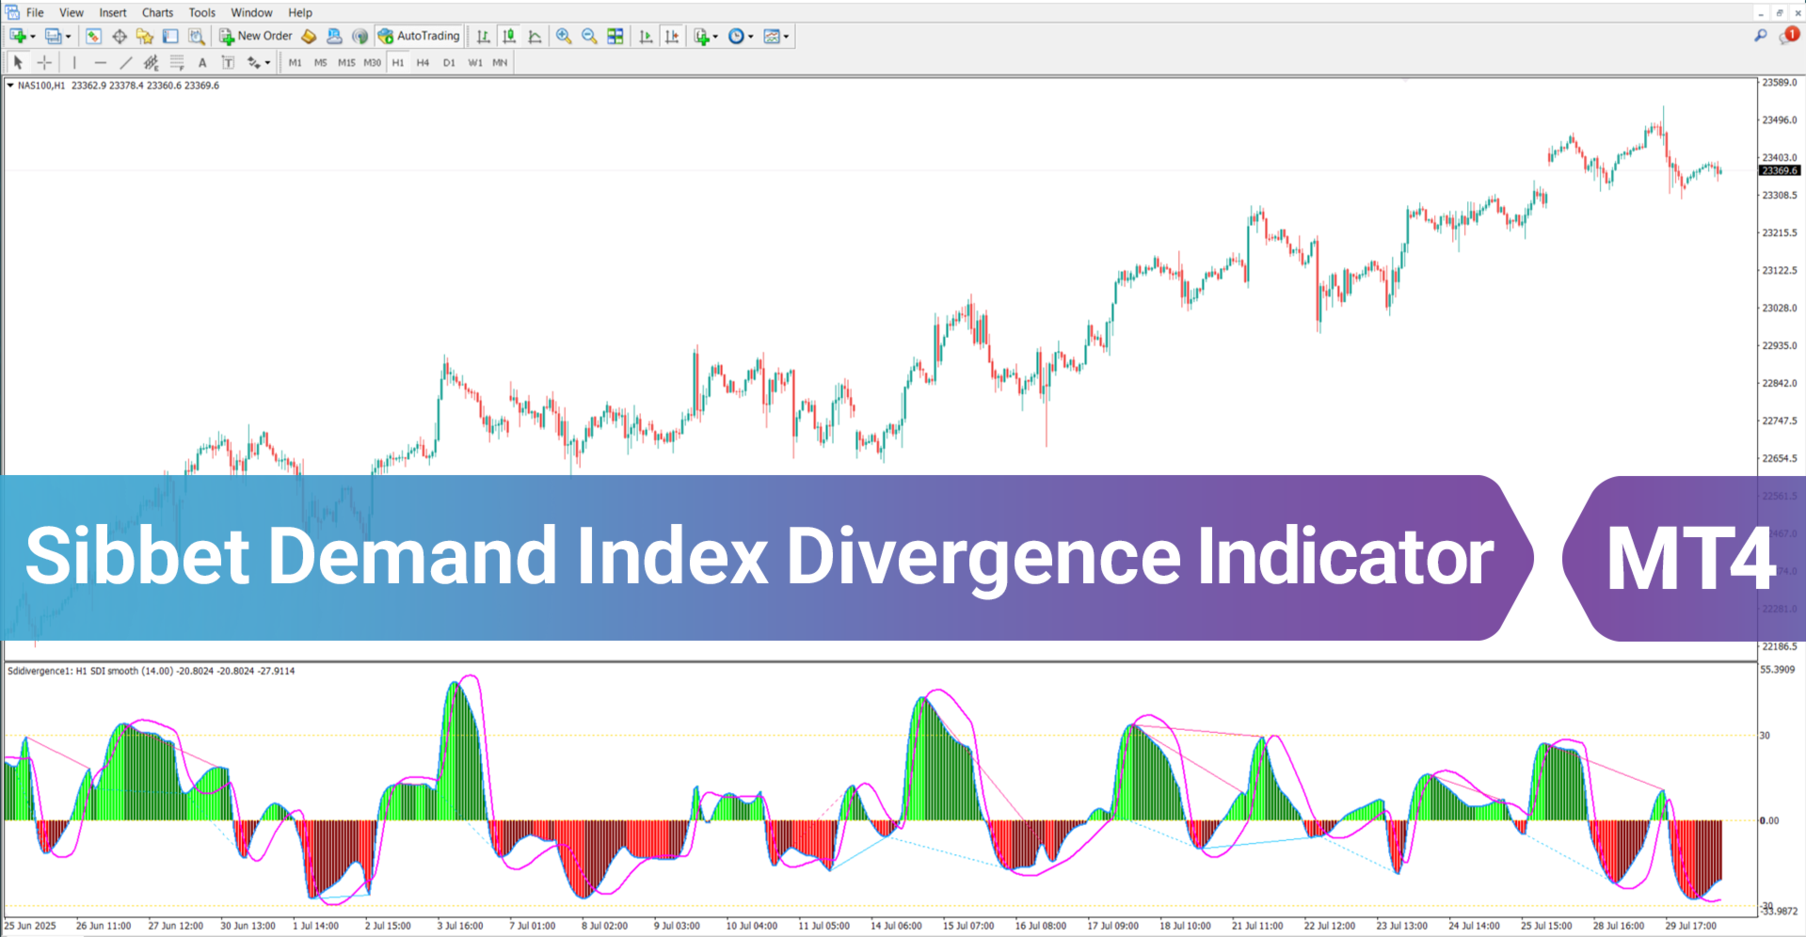Zoom out the chart
The image size is (1806, 937).
pos(589,37)
